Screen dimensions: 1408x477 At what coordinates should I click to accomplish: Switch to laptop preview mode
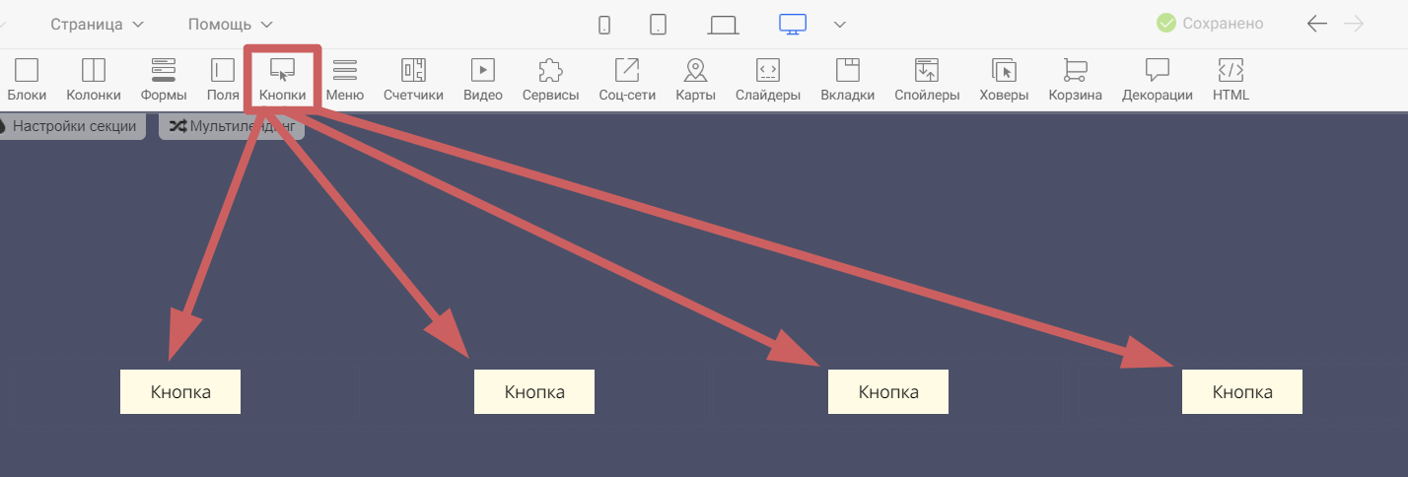coord(723,25)
